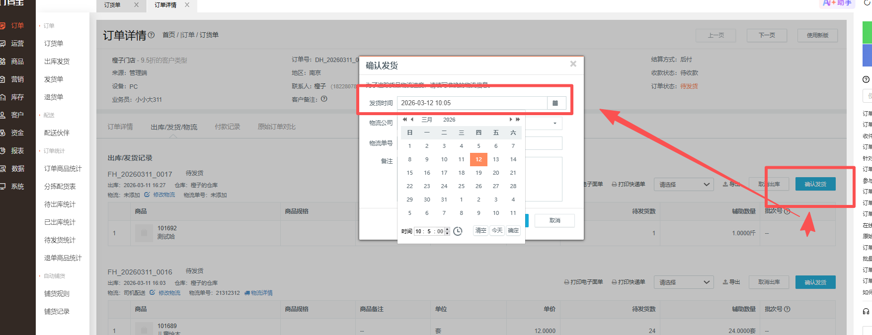Open 发货单 in left sidebar menu
This screenshot has width=872, height=335.
tap(54, 79)
